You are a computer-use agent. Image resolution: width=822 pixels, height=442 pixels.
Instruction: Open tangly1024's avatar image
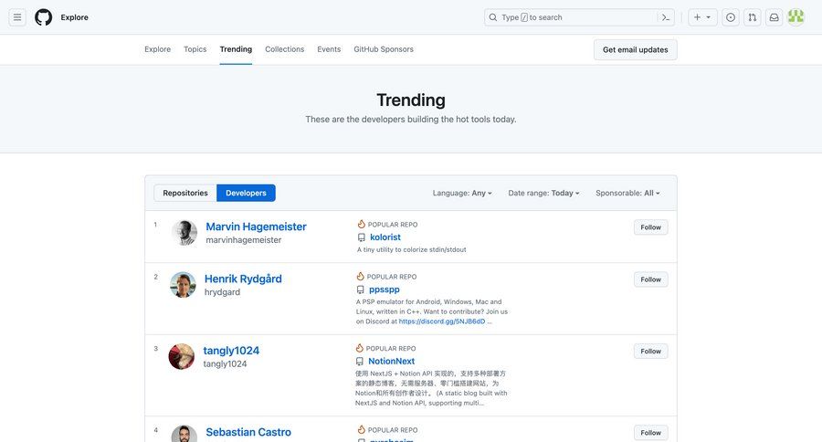point(182,356)
